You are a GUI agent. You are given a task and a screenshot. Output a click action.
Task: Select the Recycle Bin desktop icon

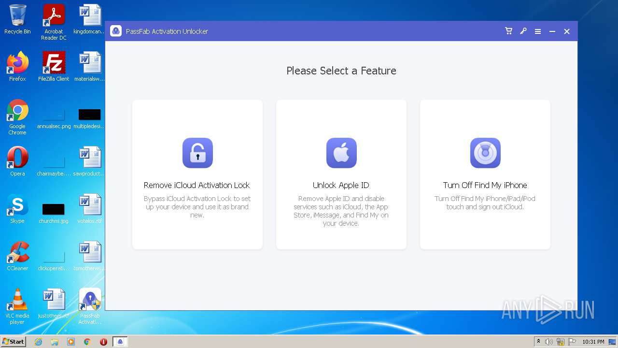(x=17, y=19)
